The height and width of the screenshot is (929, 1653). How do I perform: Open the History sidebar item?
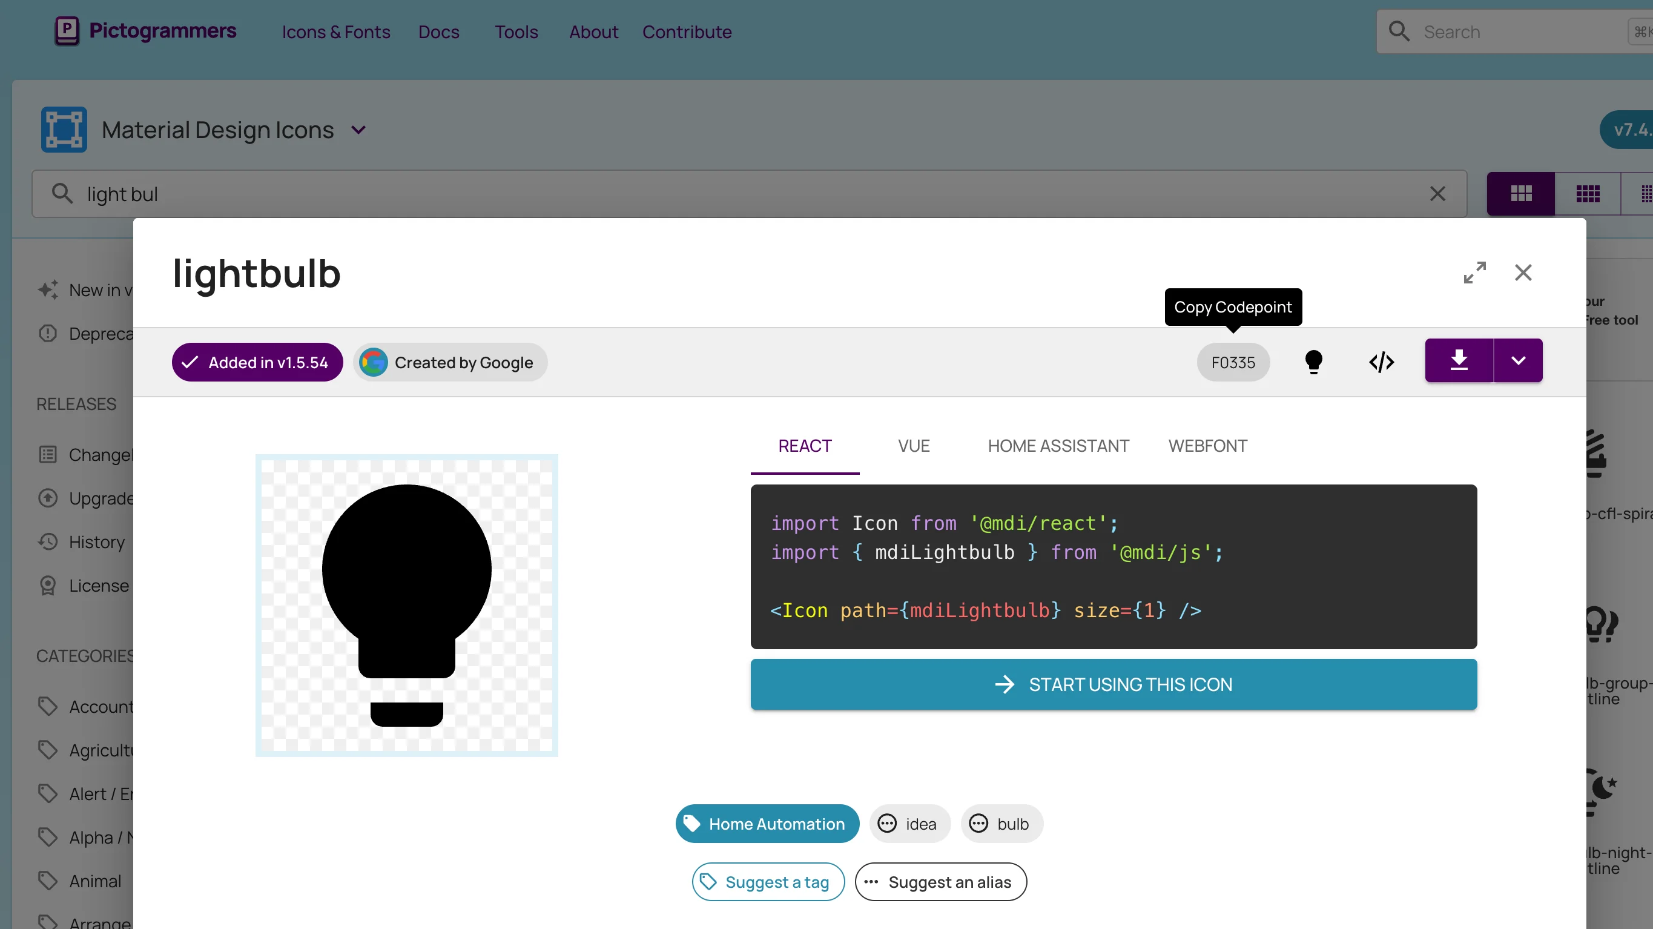pos(96,542)
